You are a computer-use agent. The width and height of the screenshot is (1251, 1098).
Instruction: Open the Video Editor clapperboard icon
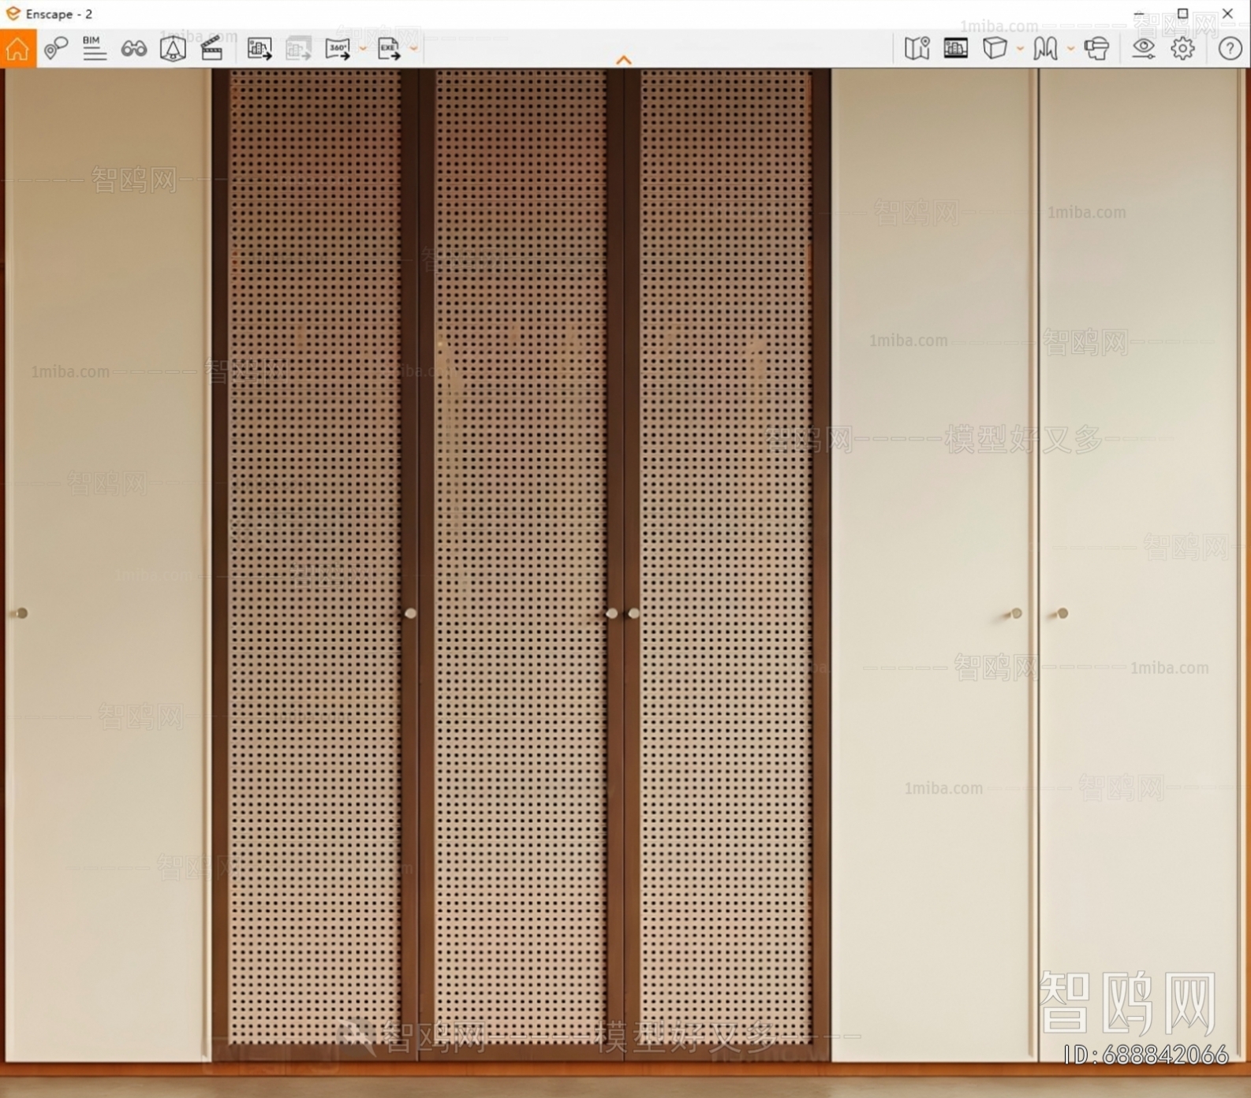coord(211,49)
